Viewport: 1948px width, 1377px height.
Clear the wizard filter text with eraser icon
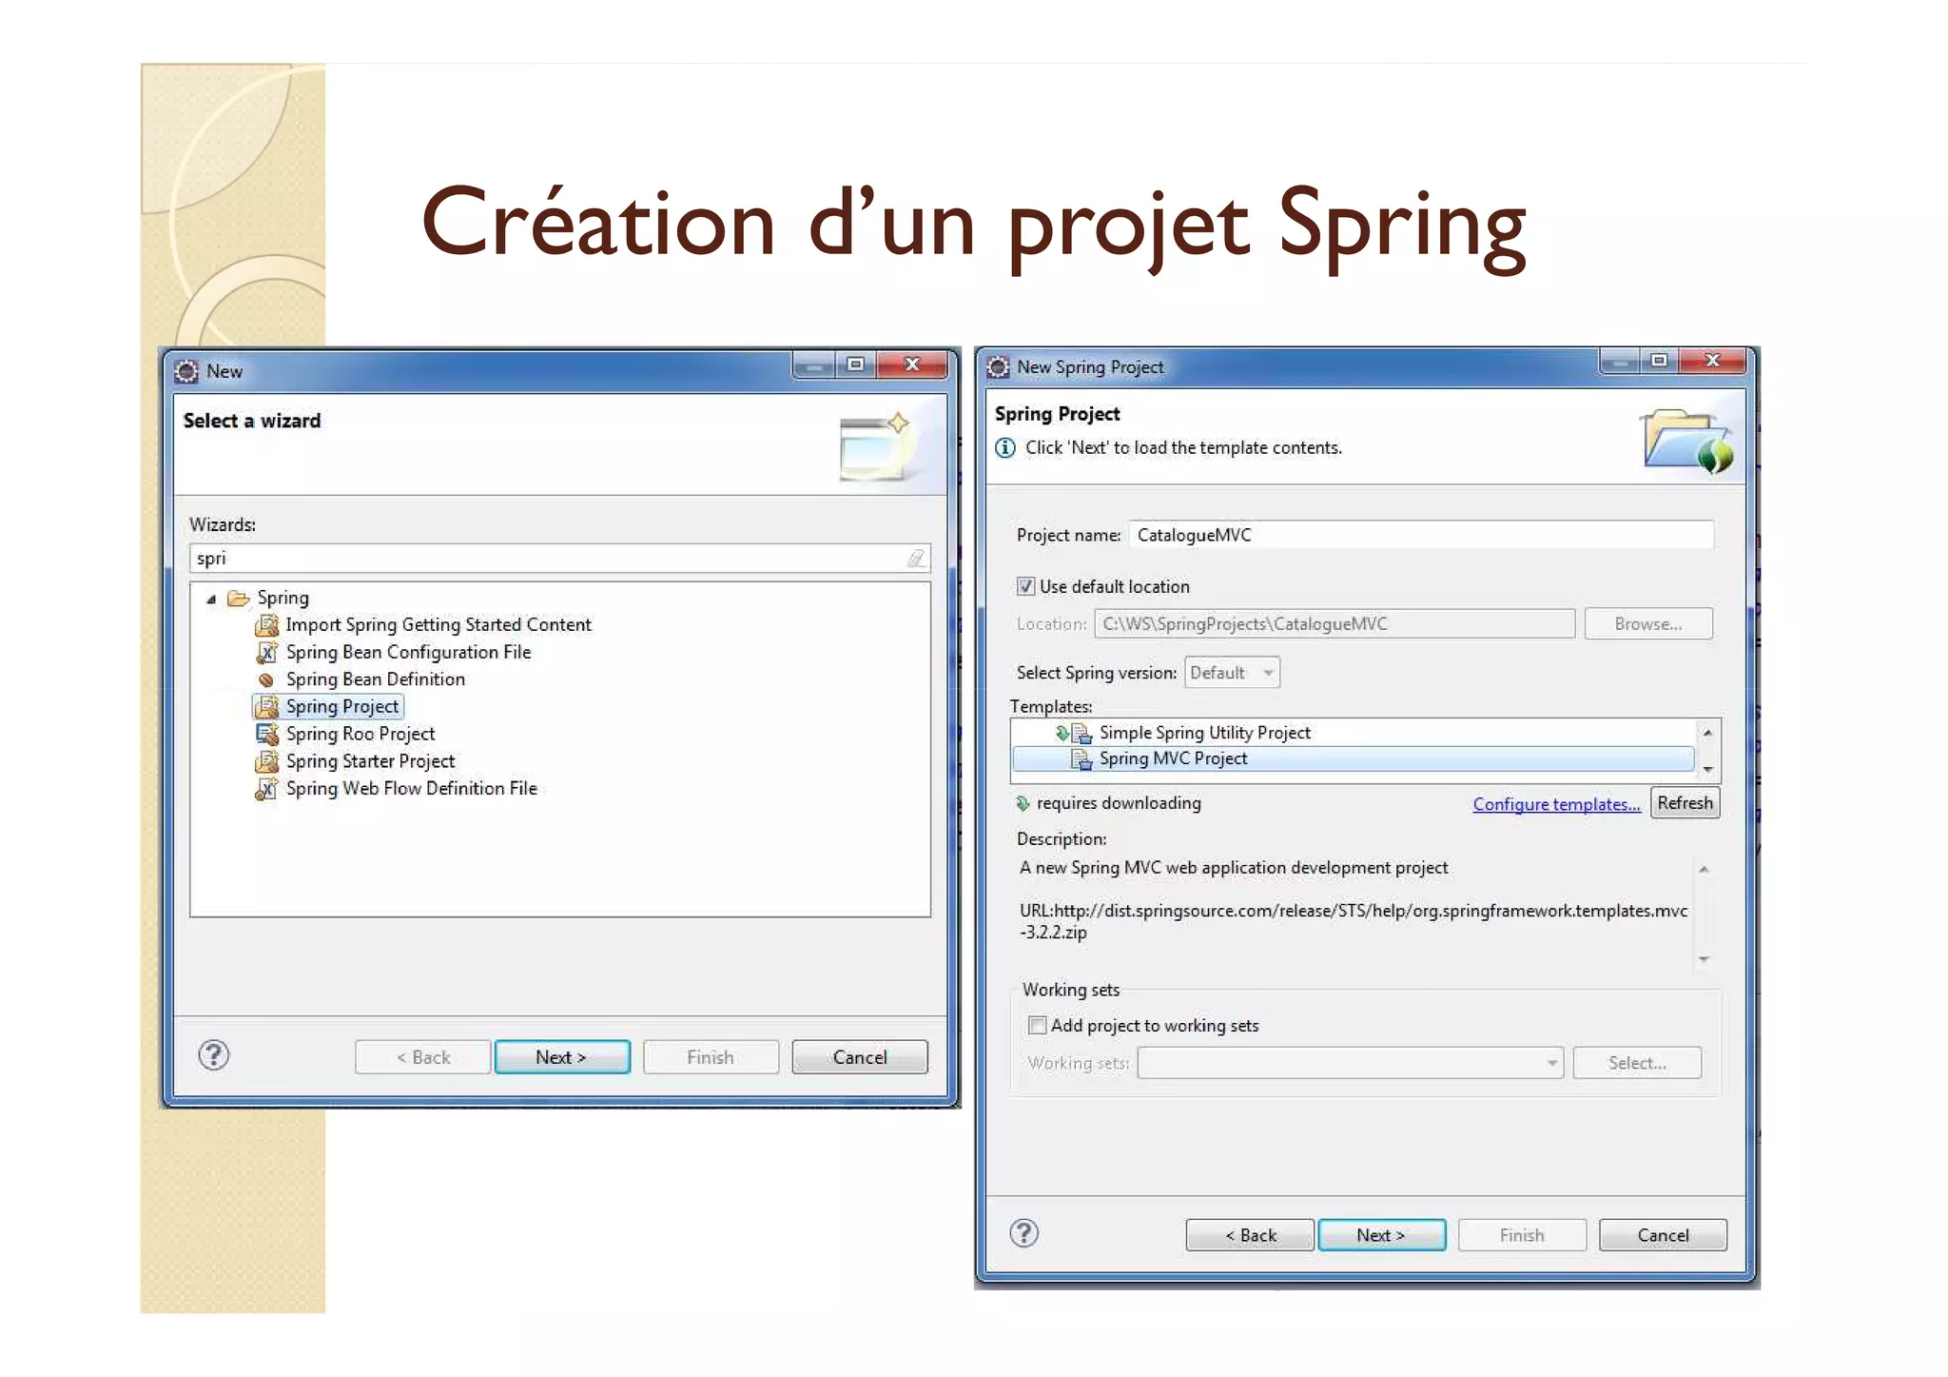pyautogui.click(x=915, y=559)
